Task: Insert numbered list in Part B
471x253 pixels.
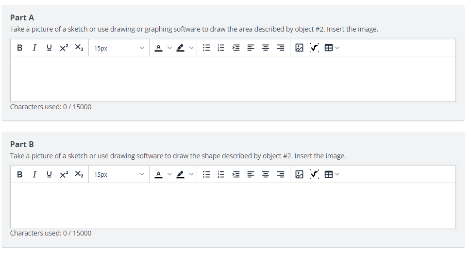Action: coord(221,174)
